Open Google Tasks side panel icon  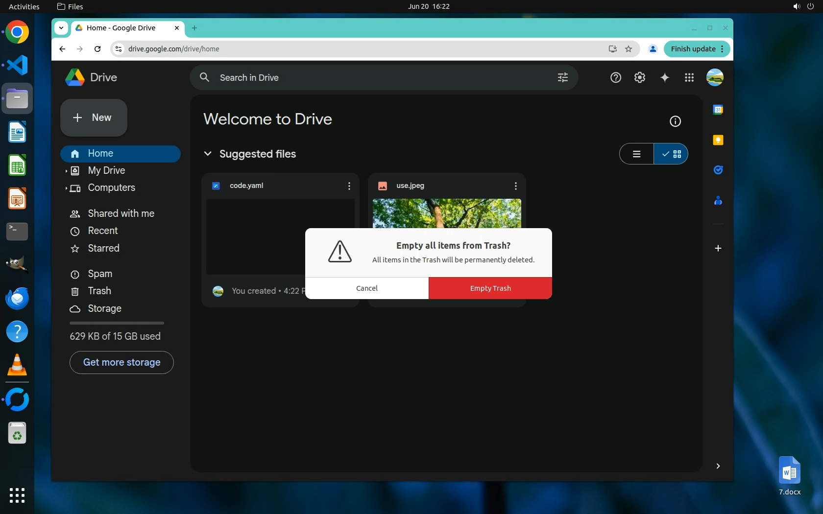pos(718,170)
